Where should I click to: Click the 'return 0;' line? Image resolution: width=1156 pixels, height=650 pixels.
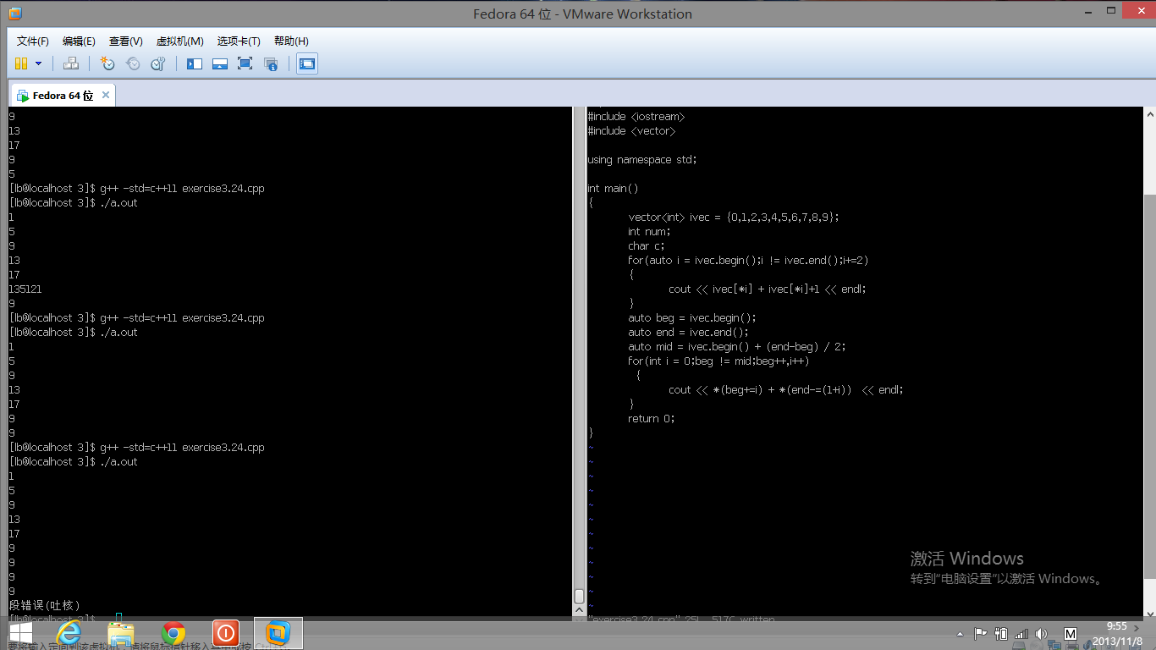[652, 419]
